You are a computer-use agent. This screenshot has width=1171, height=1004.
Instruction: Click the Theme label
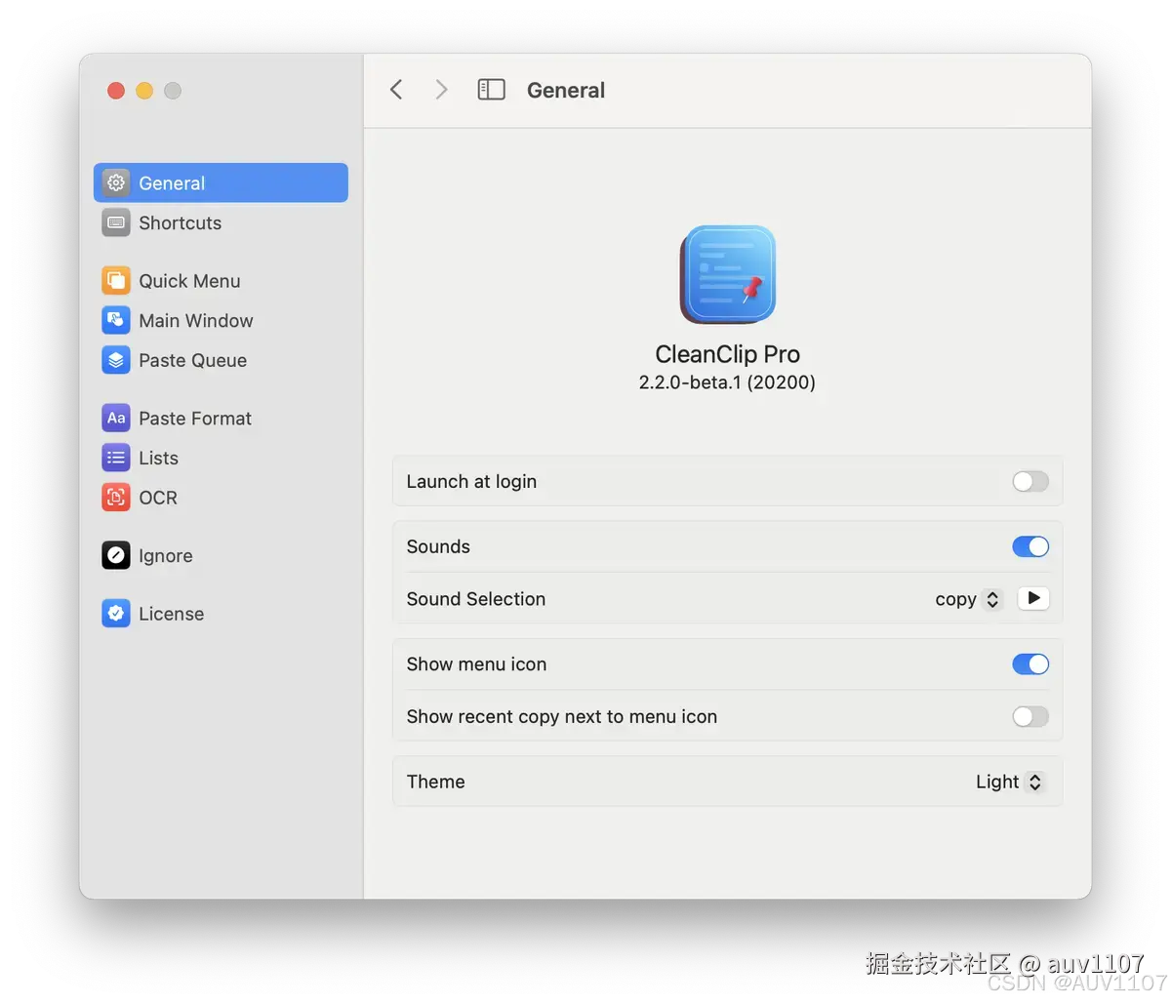click(435, 782)
